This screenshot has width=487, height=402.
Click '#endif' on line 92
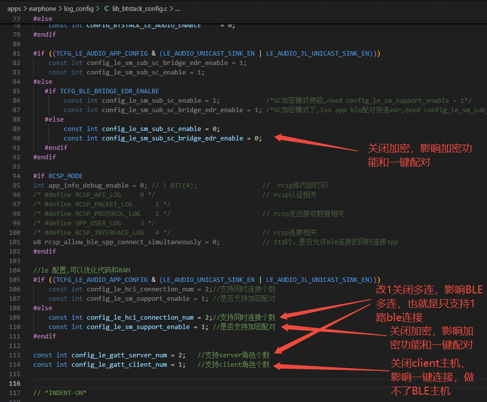point(45,157)
